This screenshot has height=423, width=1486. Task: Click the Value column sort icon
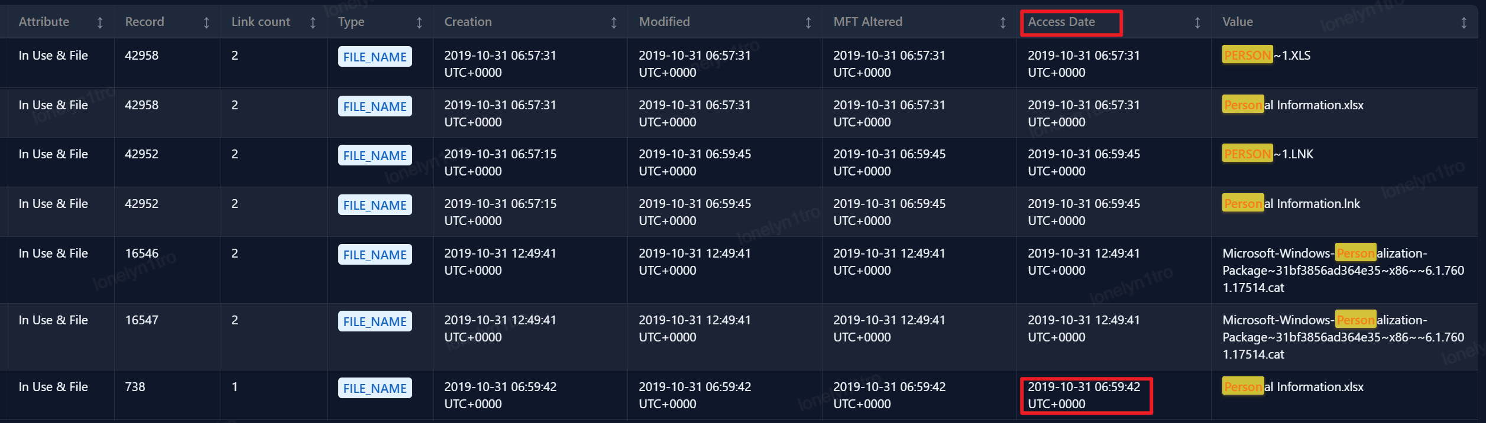pyautogui.click(x=1464, y=22)
